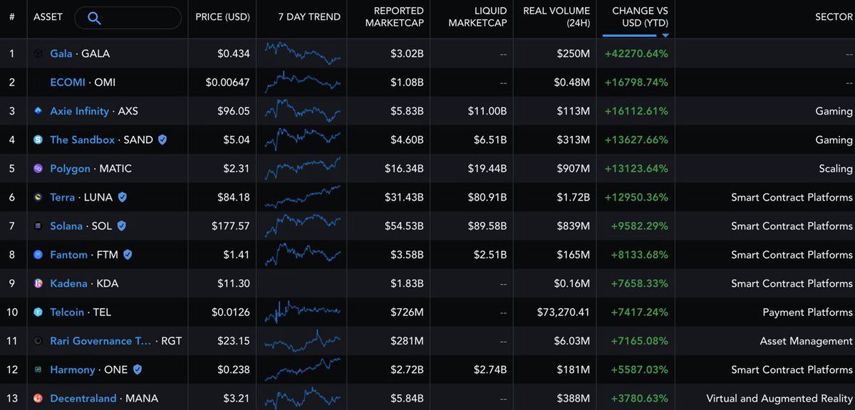The image size is (855, 410).
Task: Click the asset search input field
Action: 128,18
